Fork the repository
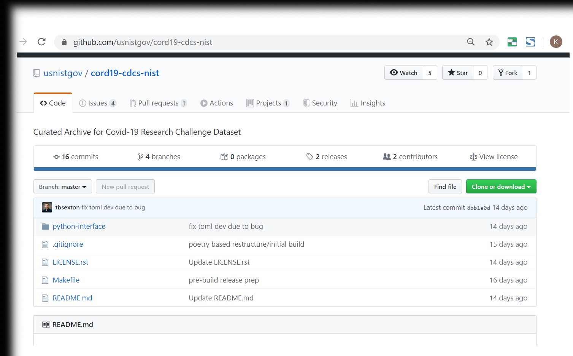 [x=508, y=73]
